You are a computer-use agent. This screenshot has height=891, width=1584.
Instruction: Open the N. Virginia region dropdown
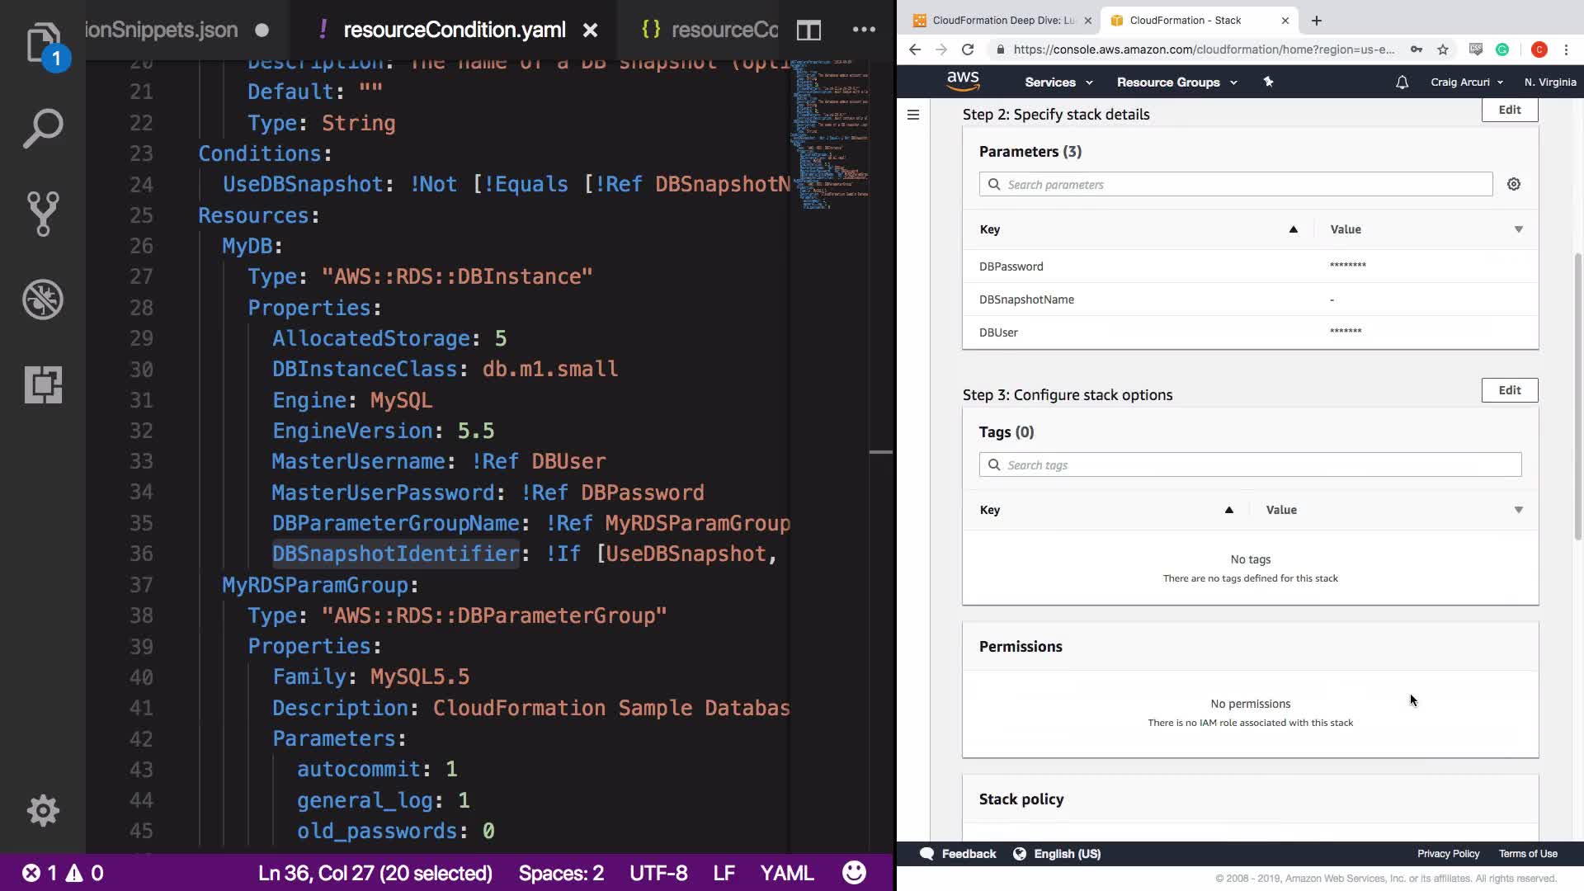pyautogui.click(x=1549, y=82)
